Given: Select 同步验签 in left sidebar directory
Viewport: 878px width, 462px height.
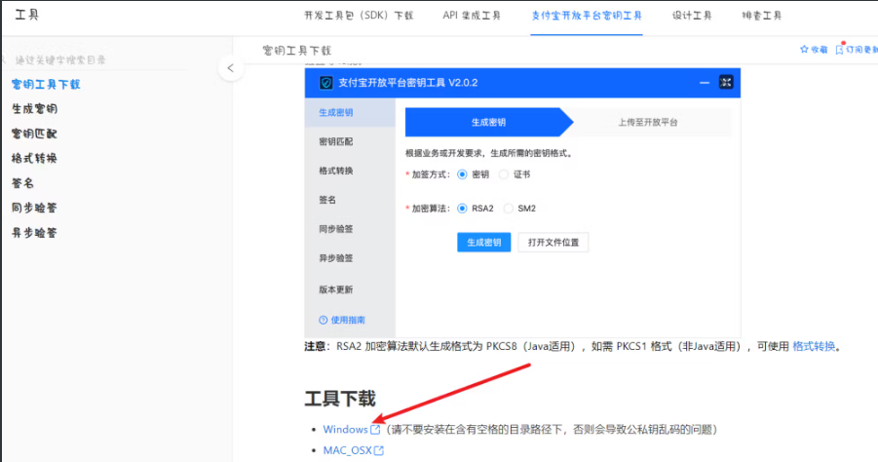Looking at the screenshot, I should (34, 208).
